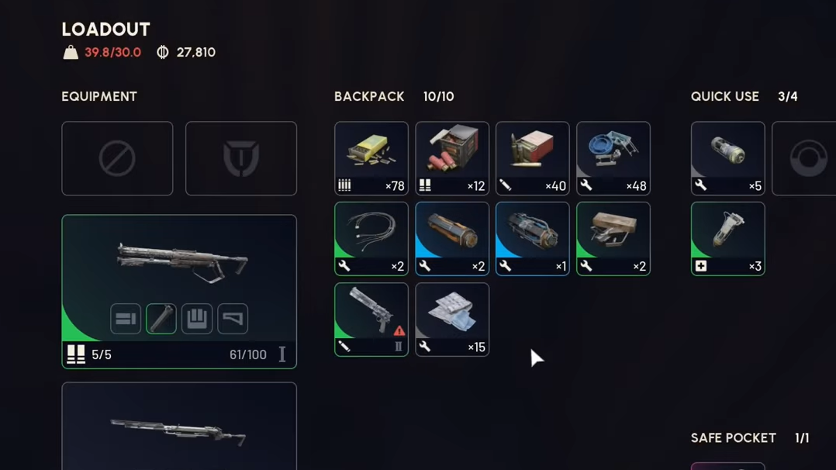Select the blue-rarity engine part ×1 item

point(533,238)
